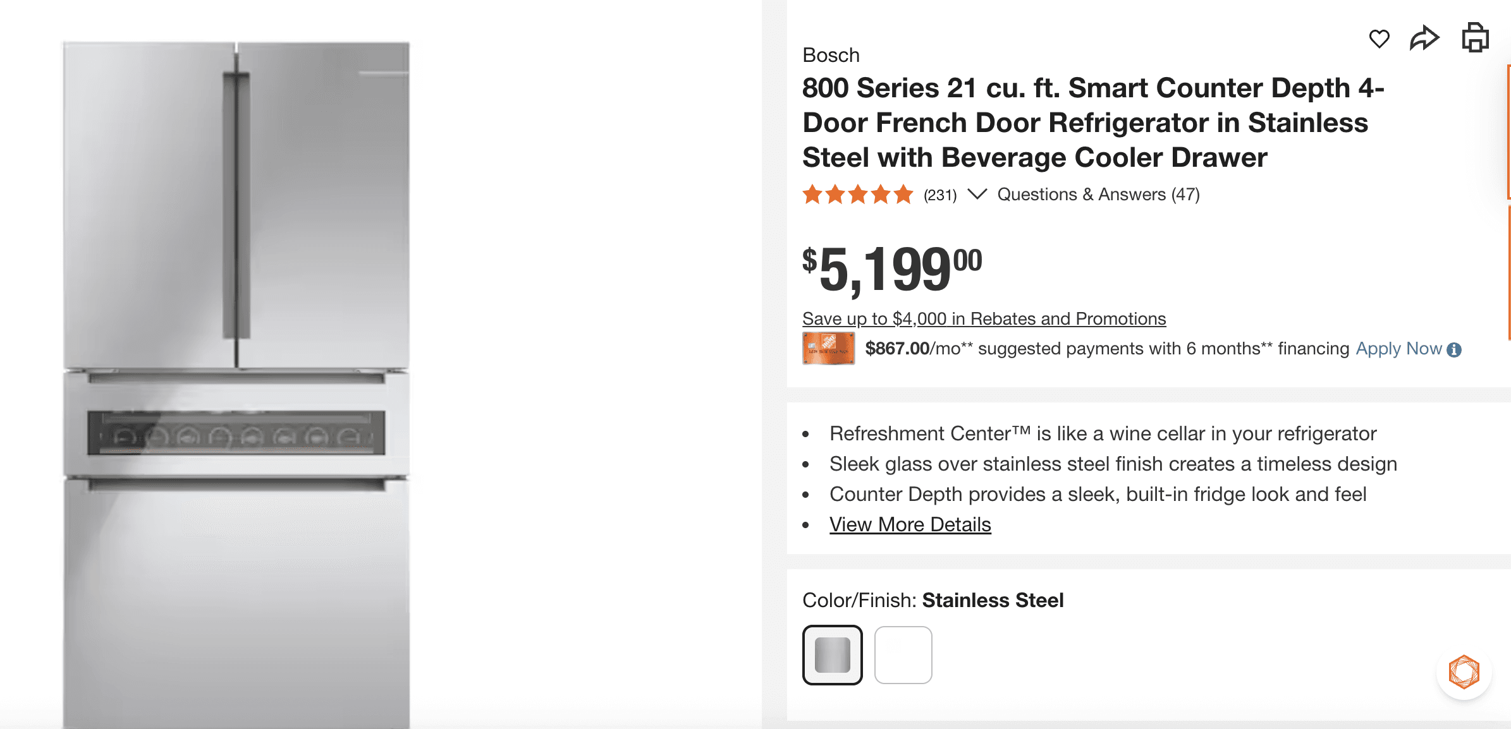Click the Bosch brand name
Viewport: 1511px width, 729px height.
point(830,55)
